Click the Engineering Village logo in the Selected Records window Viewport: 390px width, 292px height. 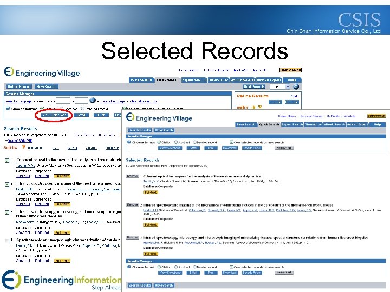coord(159,117)
